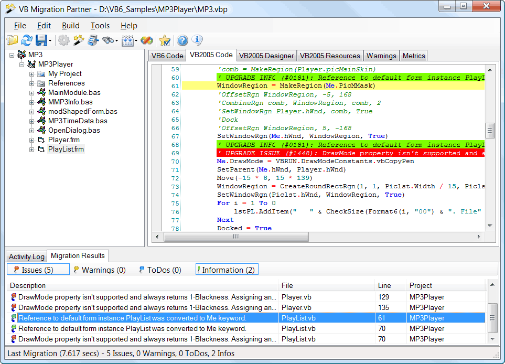Expand the Player.frm node

coord(31,140)
